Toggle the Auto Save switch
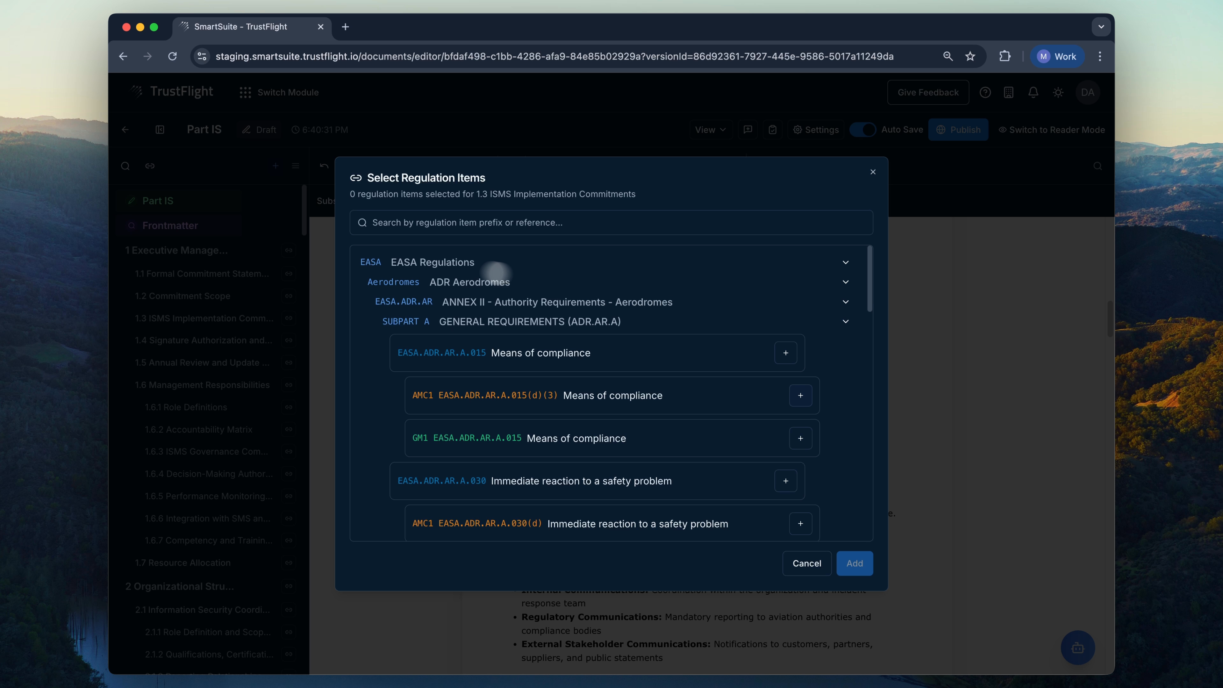This screenshot has height=688, width=1223. point(862,130)
